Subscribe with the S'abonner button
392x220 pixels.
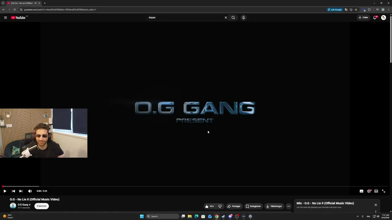pyautogui.click(x=42, y=206)
